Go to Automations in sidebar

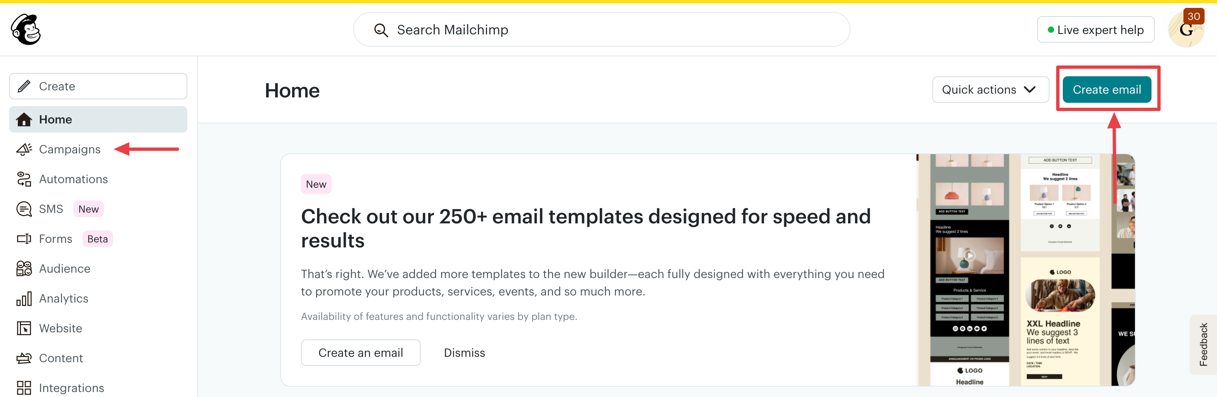[x=73, y=179]
